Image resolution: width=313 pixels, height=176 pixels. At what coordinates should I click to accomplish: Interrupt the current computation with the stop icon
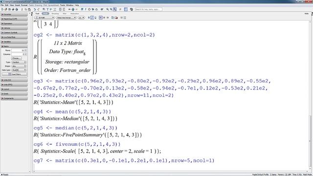pos(89,9)
